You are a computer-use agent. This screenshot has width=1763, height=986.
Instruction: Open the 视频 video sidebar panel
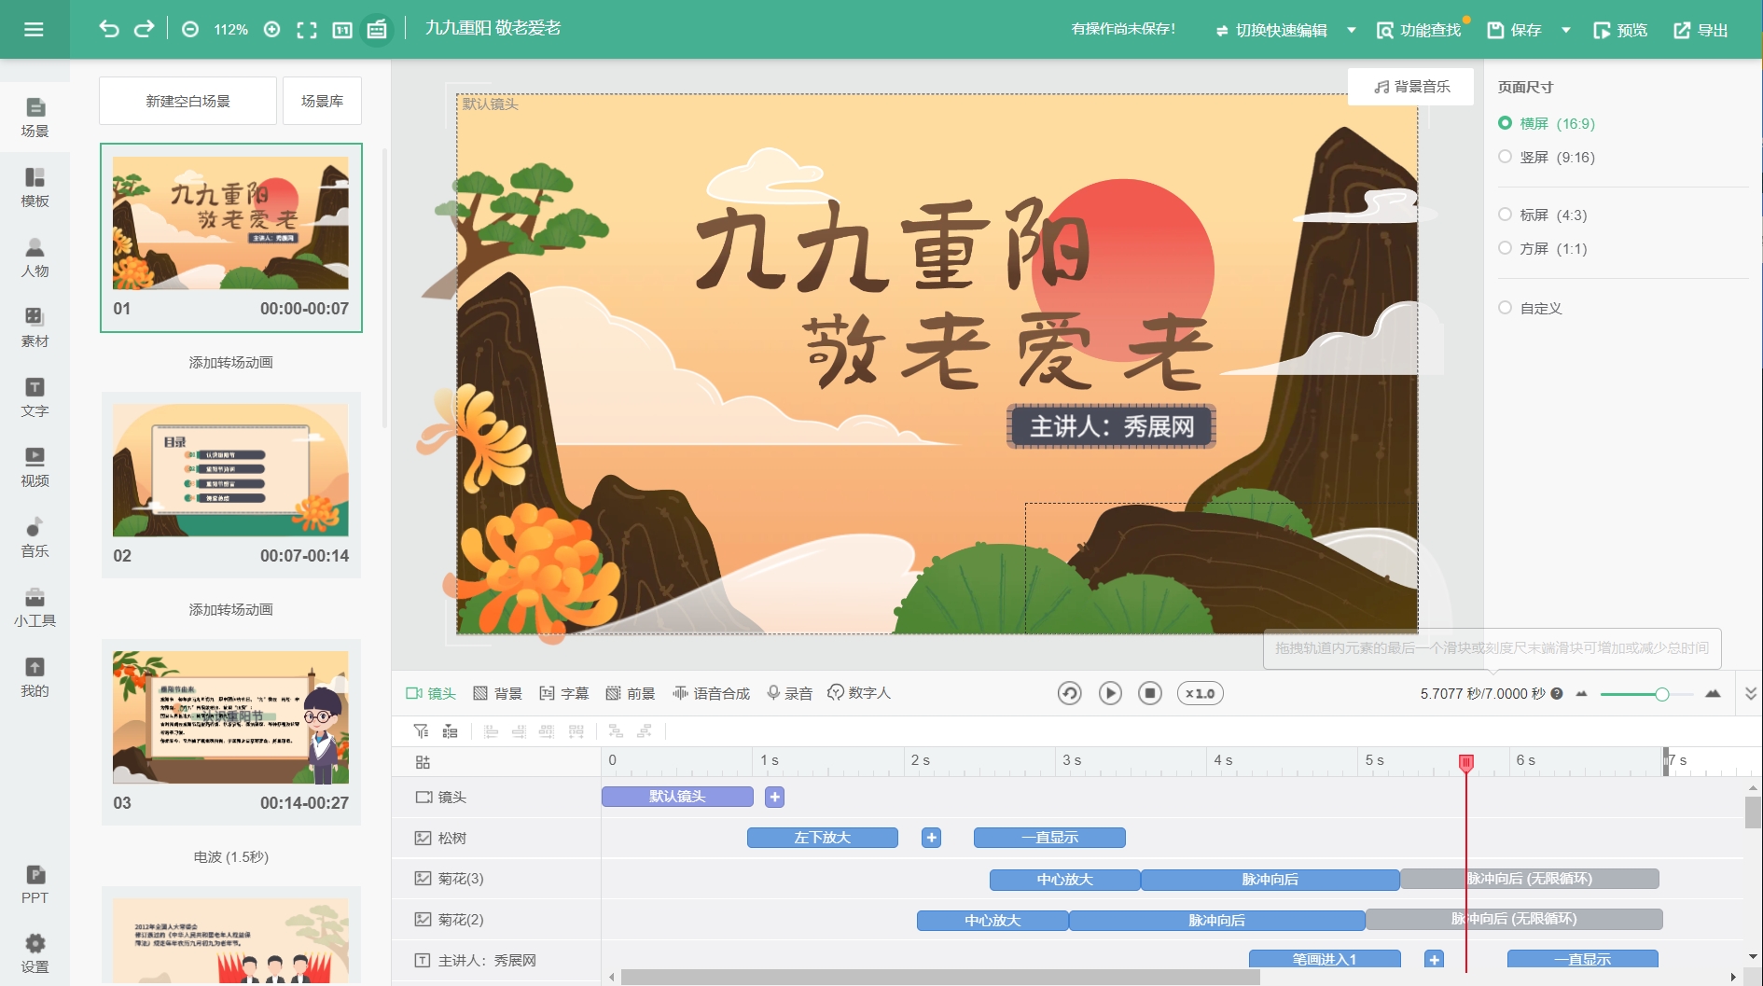click(x=35, y=467)
